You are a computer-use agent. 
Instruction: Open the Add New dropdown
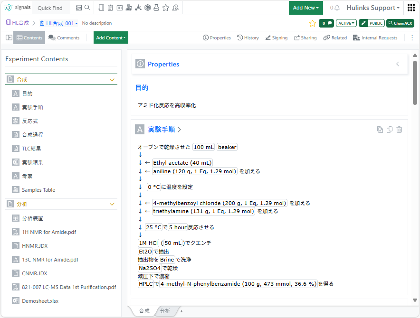306,8
